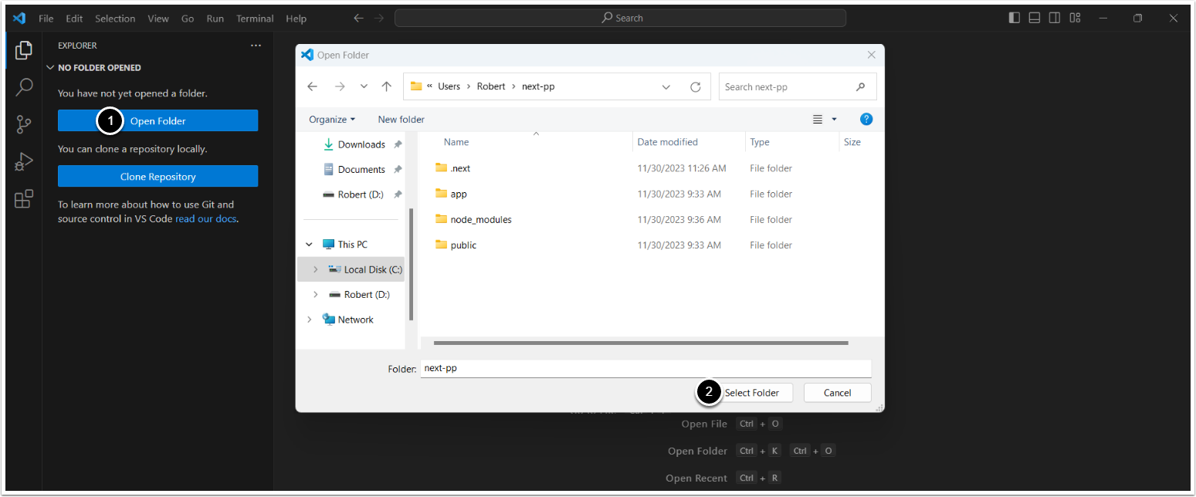Screen dimensions: 1196x497
Task: Open the Source Control view icon
Action: [24, 124]
